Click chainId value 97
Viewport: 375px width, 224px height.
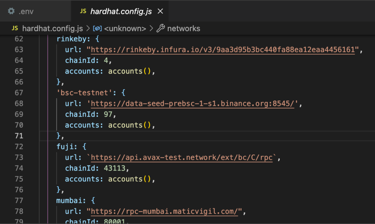coord(108,114)
